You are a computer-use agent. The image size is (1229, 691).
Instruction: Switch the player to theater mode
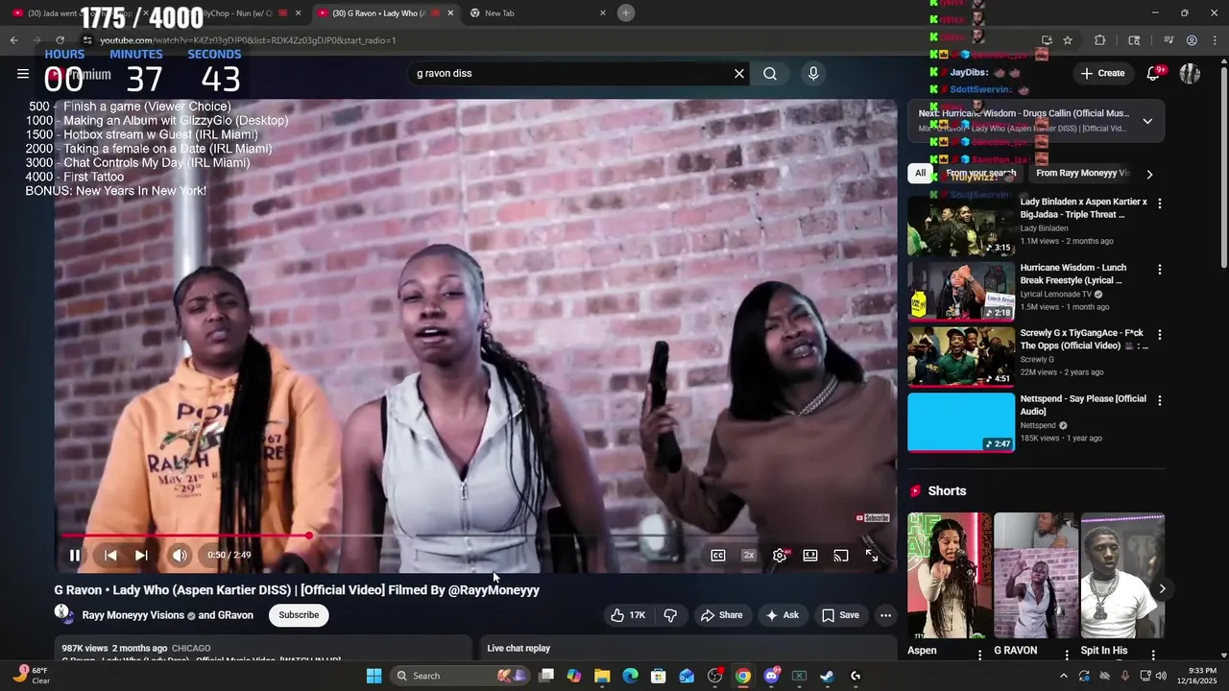[x=810, y=555]
